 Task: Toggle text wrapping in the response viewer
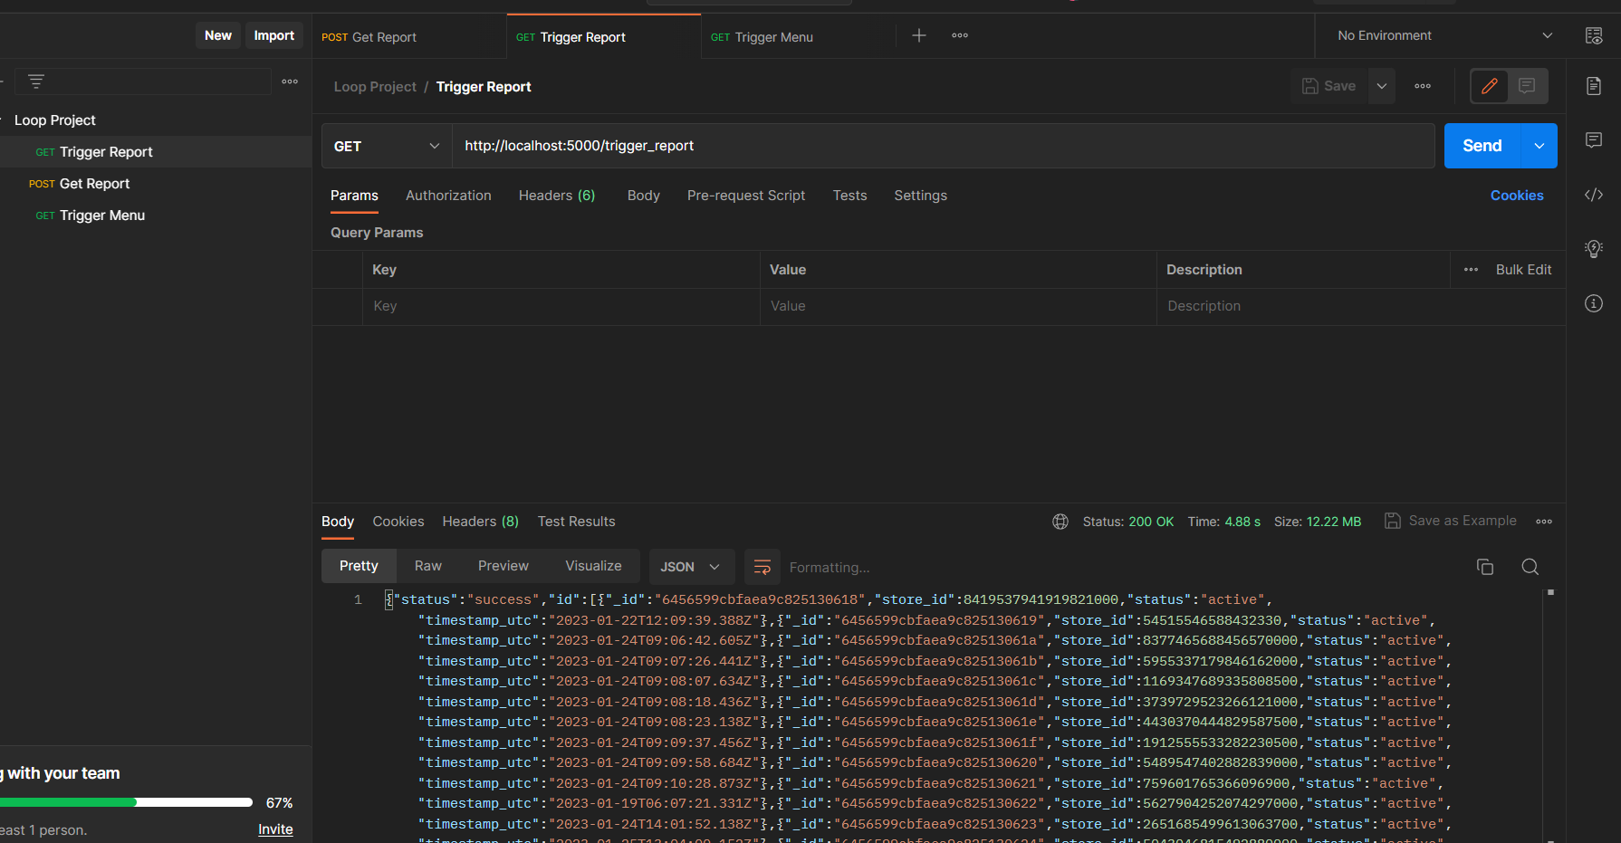[763, 566]
